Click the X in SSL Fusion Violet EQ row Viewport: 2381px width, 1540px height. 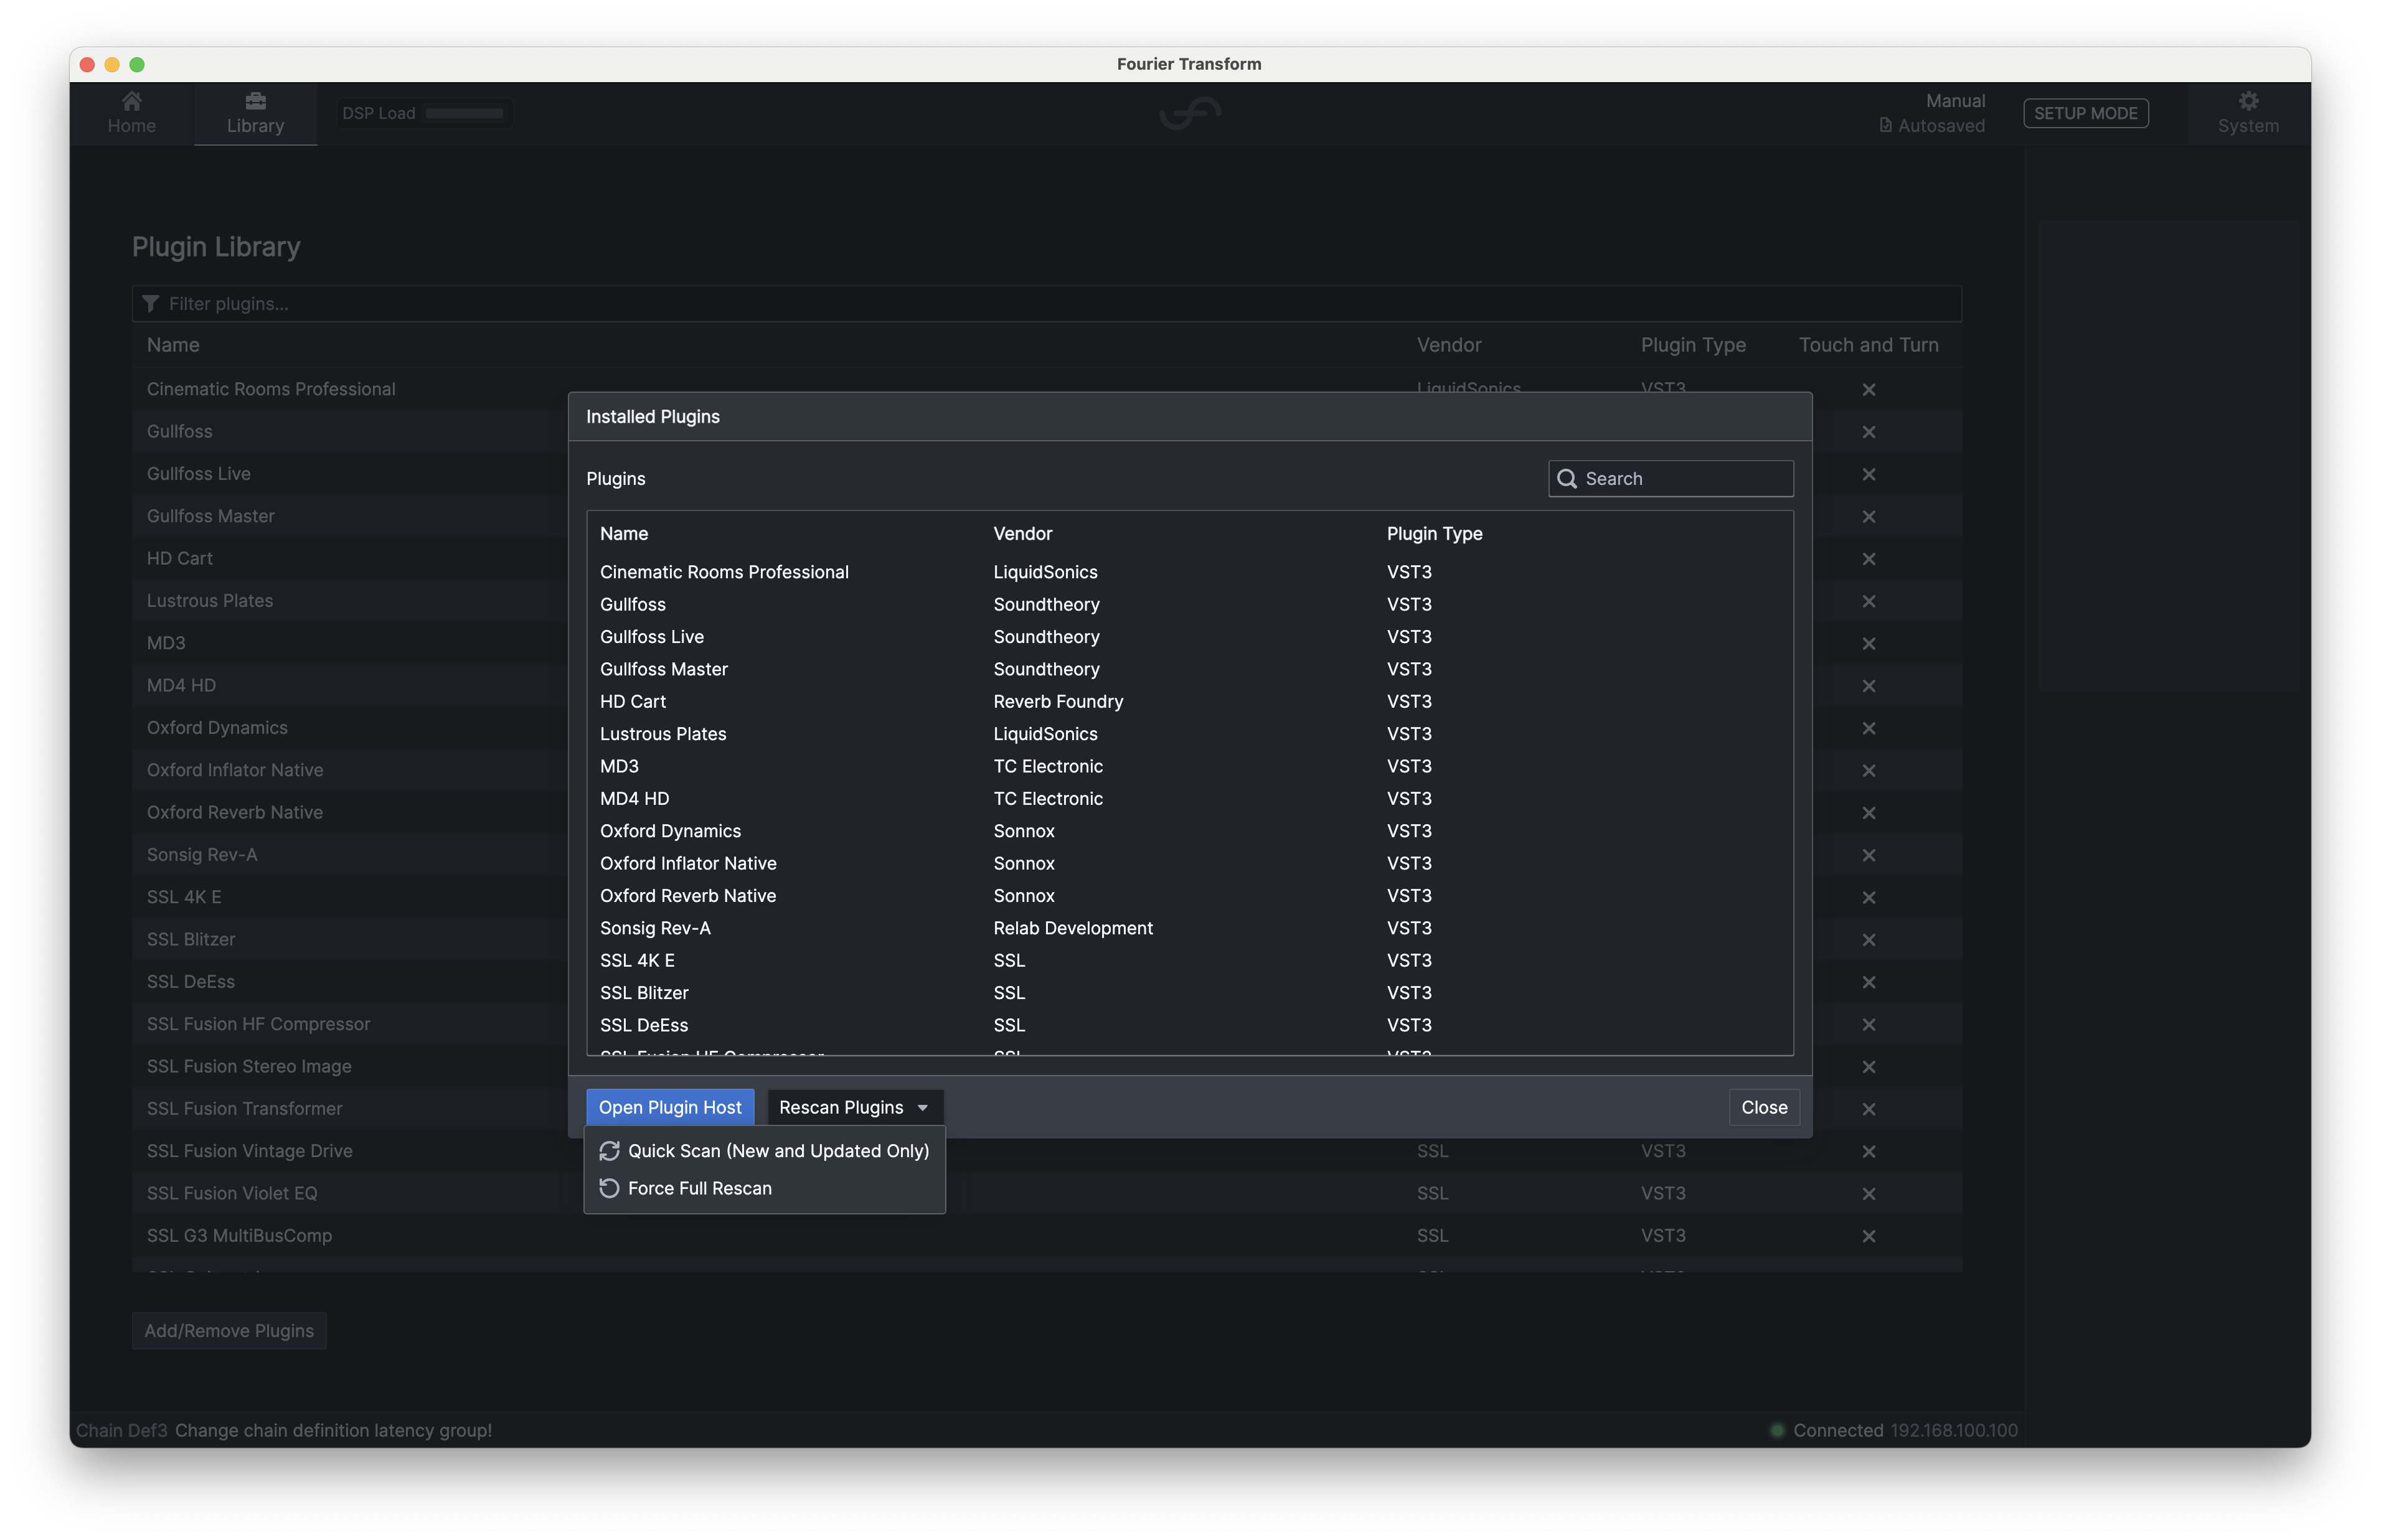click(1868, 1194)
